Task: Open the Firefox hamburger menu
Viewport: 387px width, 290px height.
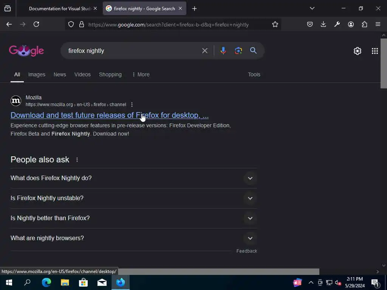Action: click(x=378, y=24)
